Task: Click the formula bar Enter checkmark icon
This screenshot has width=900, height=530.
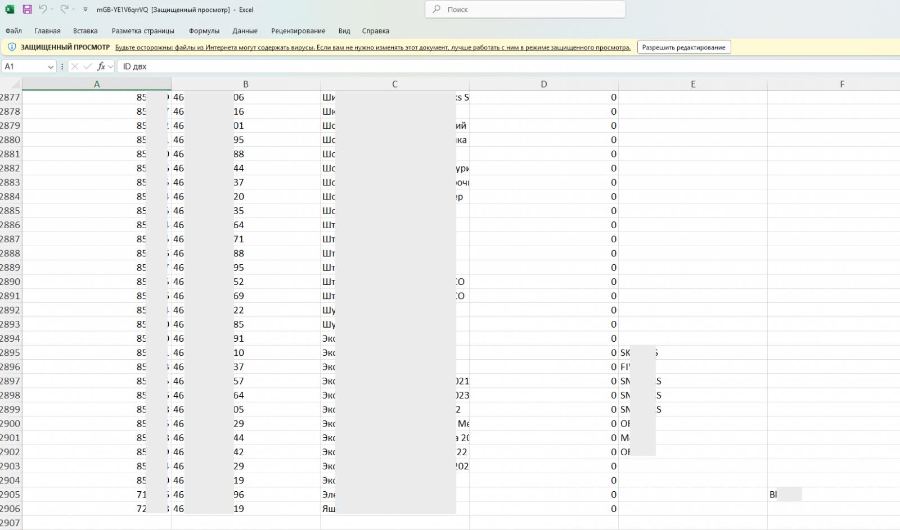Action: pyautogui.click(x=88, y=66)
